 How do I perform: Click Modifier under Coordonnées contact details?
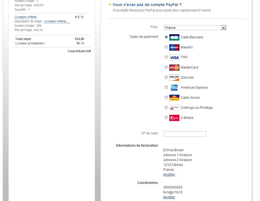tap(169, 197)
